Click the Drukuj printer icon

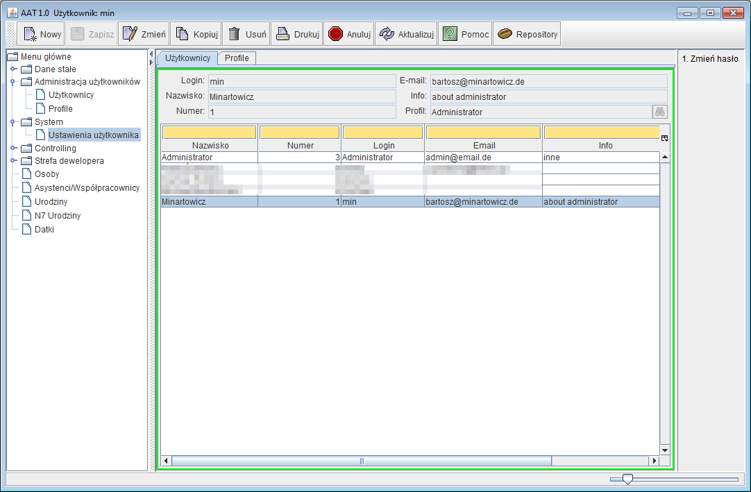point(282,34)
